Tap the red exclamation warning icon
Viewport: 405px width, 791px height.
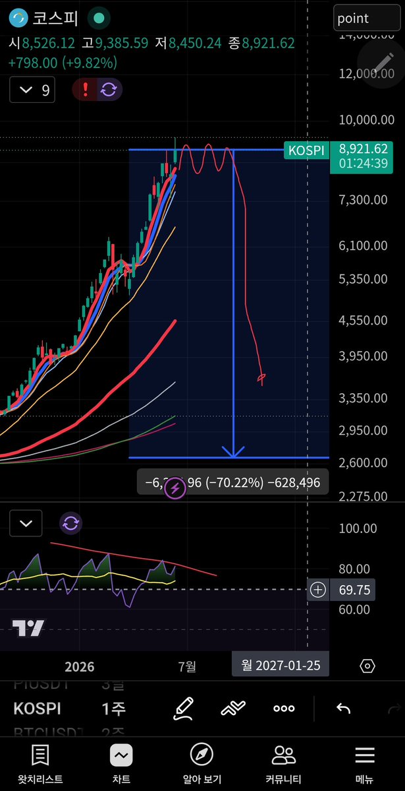pyautogui.click(x=85, y=90)
